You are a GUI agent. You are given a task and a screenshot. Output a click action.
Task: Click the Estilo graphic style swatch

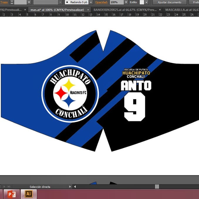pyautogui.click(x=142, y=2)
